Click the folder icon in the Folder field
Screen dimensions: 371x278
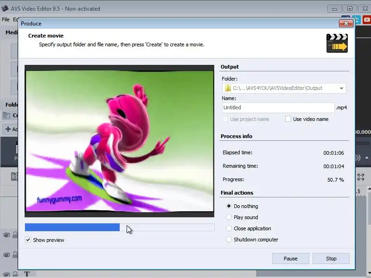(228, 88)
